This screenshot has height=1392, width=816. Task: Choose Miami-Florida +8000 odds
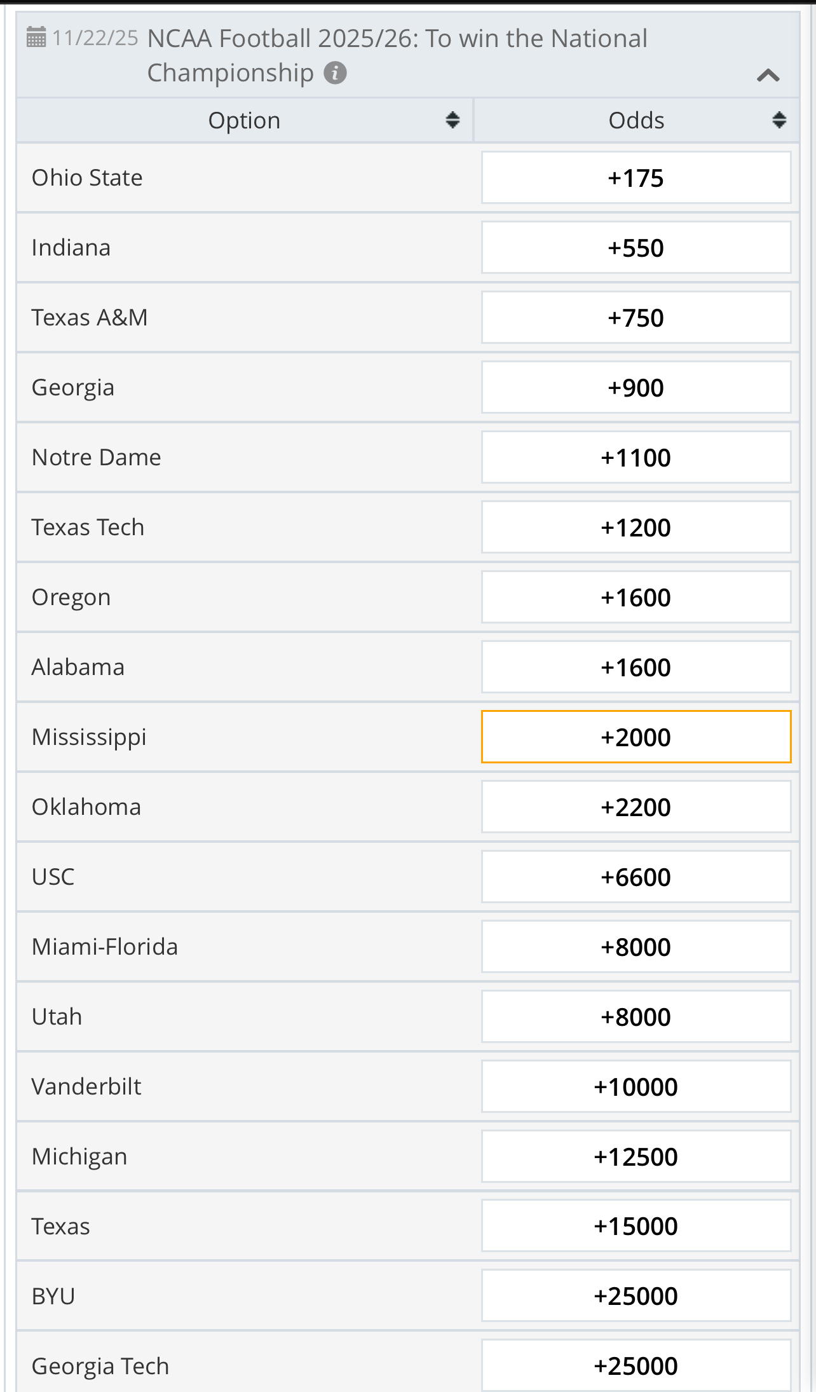pos(636,947)
